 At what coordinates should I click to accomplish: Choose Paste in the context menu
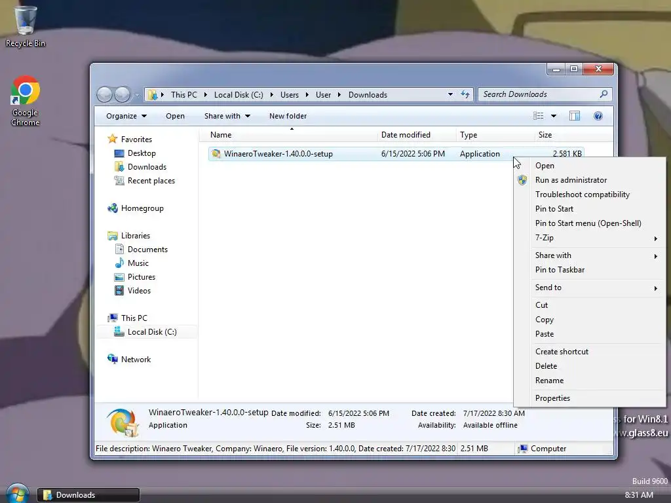pyautogui.click(x=590, y=334)
